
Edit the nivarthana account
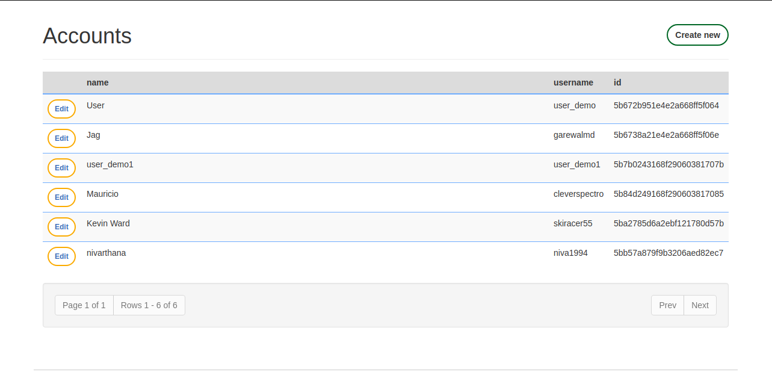(61, 256)
